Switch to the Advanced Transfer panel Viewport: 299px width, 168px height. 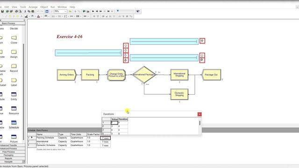pyautogui.click(x=13, y=145)
